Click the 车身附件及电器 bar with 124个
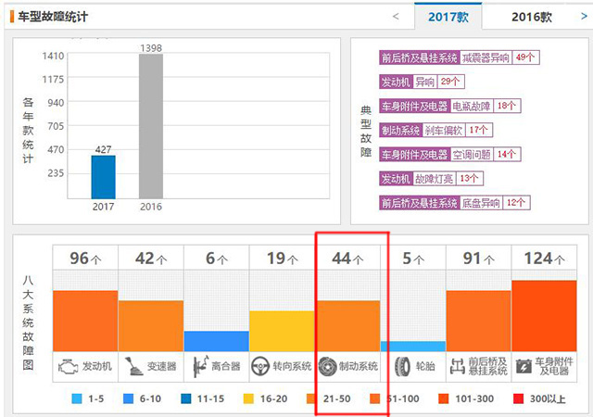Viewport: 593px width, 417px height. click(544, 316)
